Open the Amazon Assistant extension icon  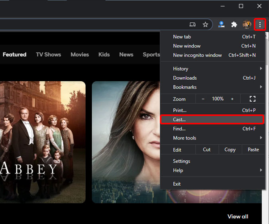221,25
